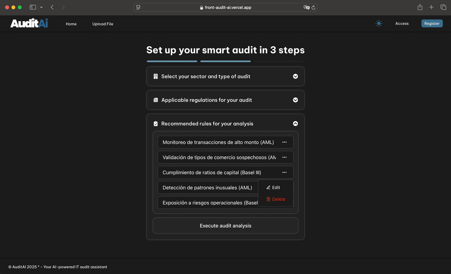Image resolution: width=451 pixels, height=274 pixels.
Task: Click the clipboard icon beside recommended rules heading
Action: (x=155, y=123)
